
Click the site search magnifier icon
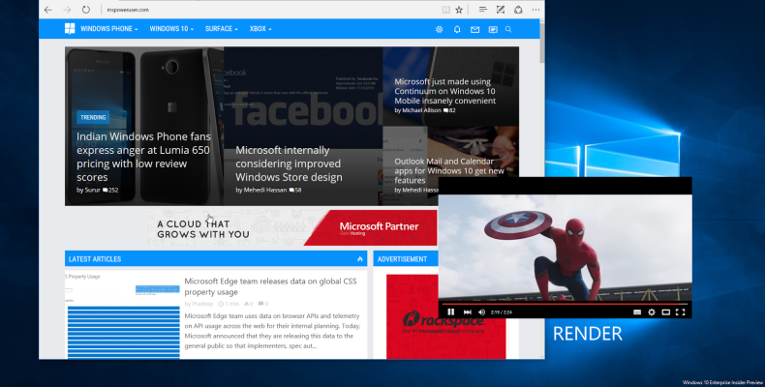(508, 29)
